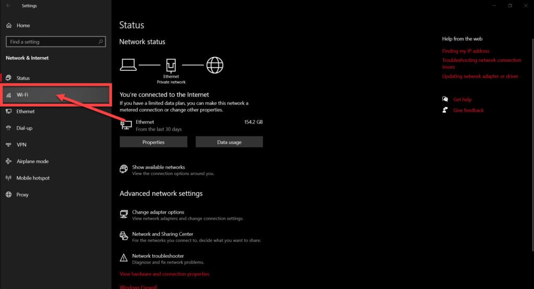This screenshot has height=289, width=534.
Task: Click the Get help chat icon
Action: pos(445,99)
